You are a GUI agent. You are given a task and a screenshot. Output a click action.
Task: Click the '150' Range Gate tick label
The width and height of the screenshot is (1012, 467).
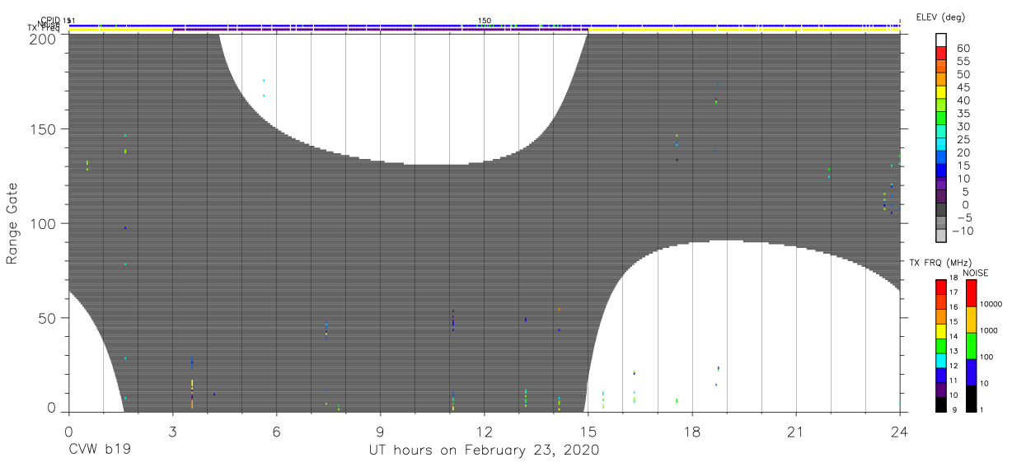(42, 129)
